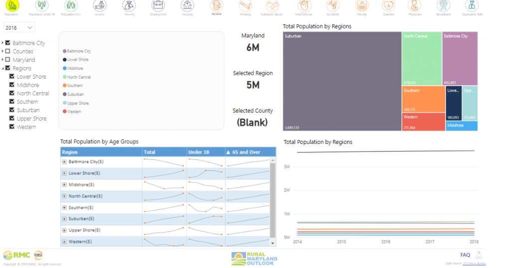The image size is (511, 268).
Task: Open the Graduation Rate icon
Action: coord(470,6)
